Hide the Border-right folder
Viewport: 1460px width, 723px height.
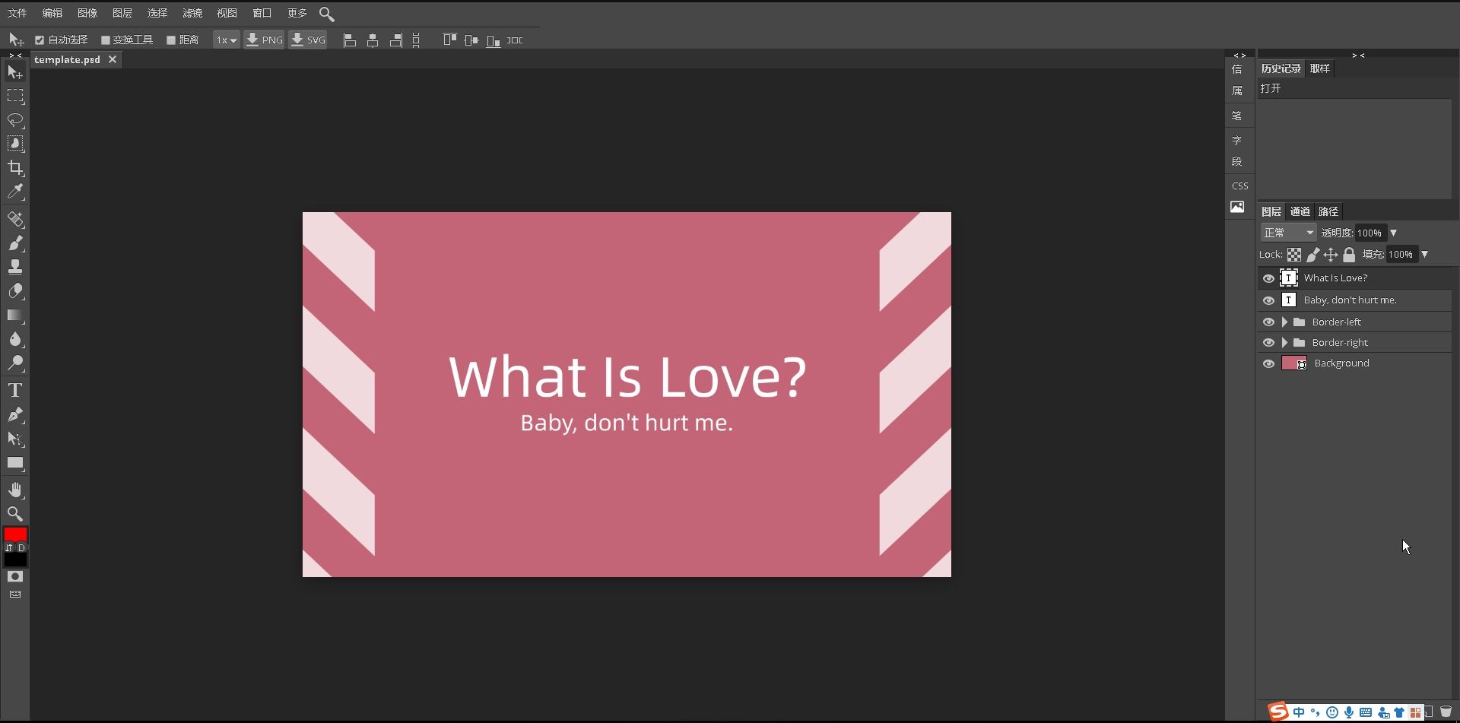(x=1268, y=343)
